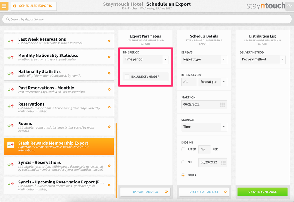Click export arrows icon for Synxis - Reservations
The width and height of the screenshot is (294, 202).
pos(11,164)
